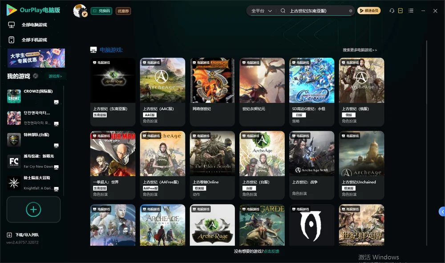Open the main menu list icon

(x=411, y=11)
